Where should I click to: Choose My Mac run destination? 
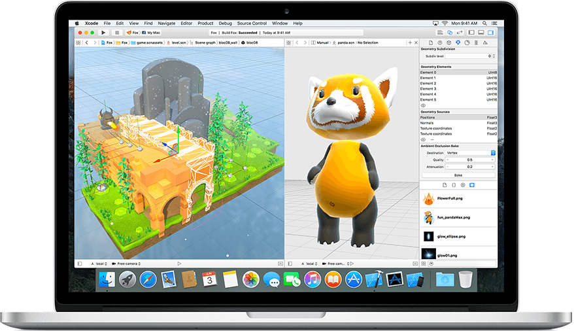tap(151, 33)
